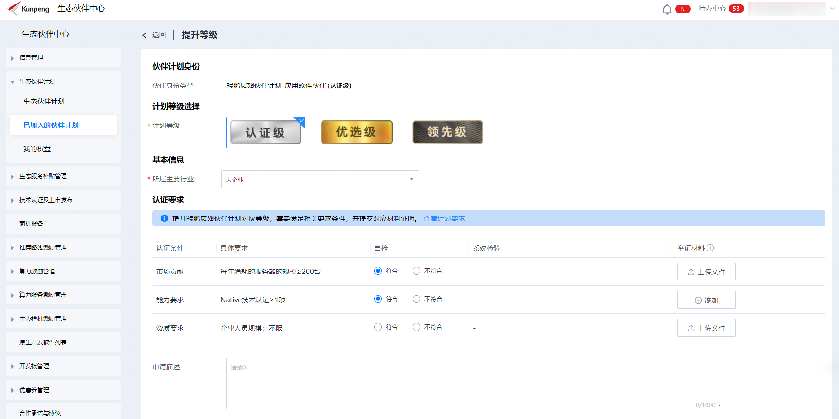Expand the 优惠券管理 menu
This screenshot has height=419, width=839.
(63, 390)
